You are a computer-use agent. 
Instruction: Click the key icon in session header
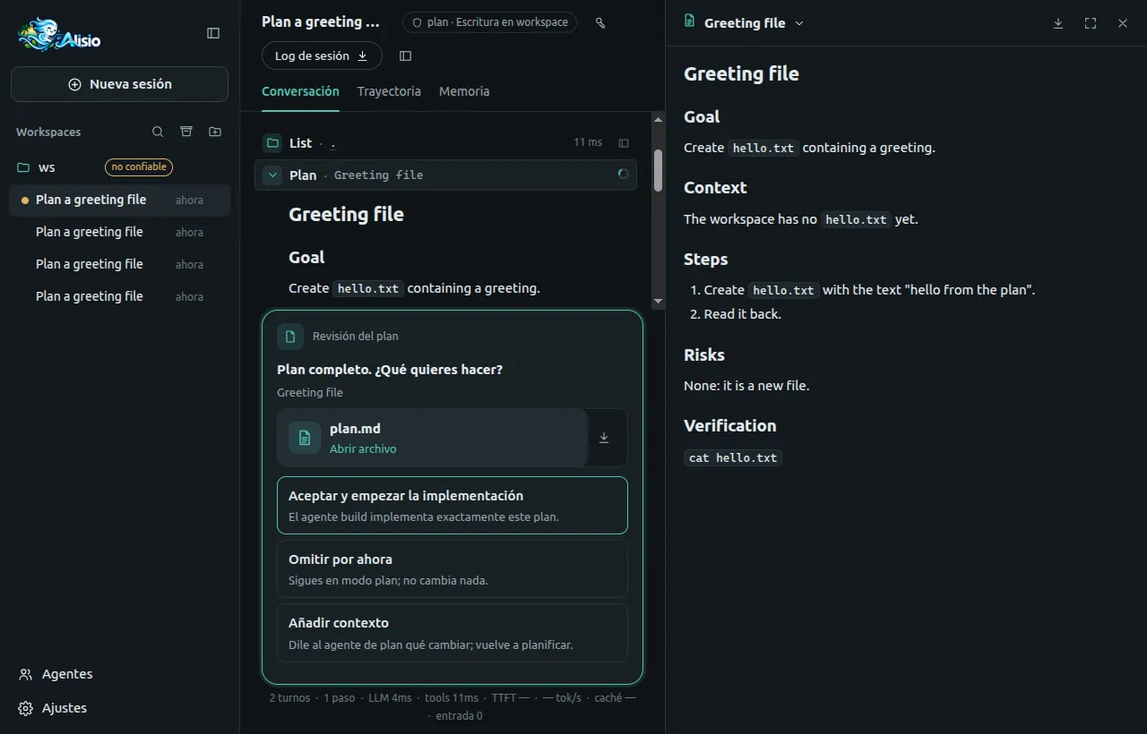[x=600, y=22]
